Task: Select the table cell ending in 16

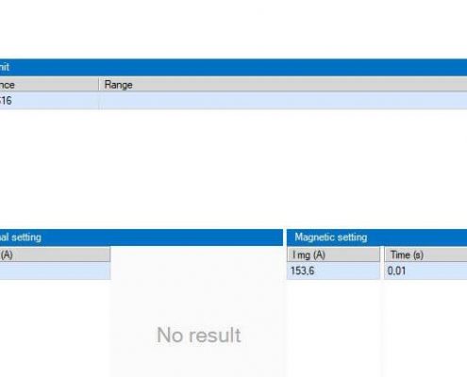Action: pyautogui.click(x=49, y=101)
